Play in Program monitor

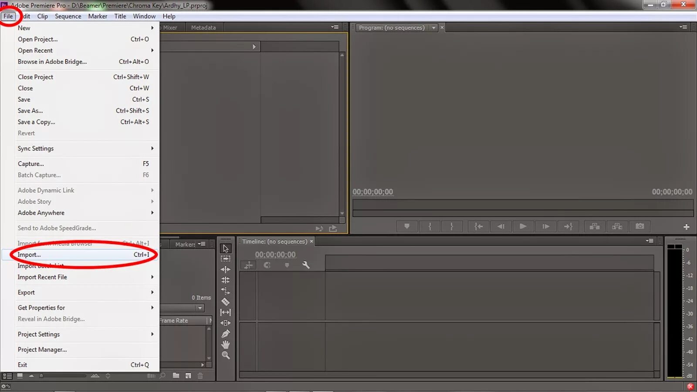coord(523,226)
